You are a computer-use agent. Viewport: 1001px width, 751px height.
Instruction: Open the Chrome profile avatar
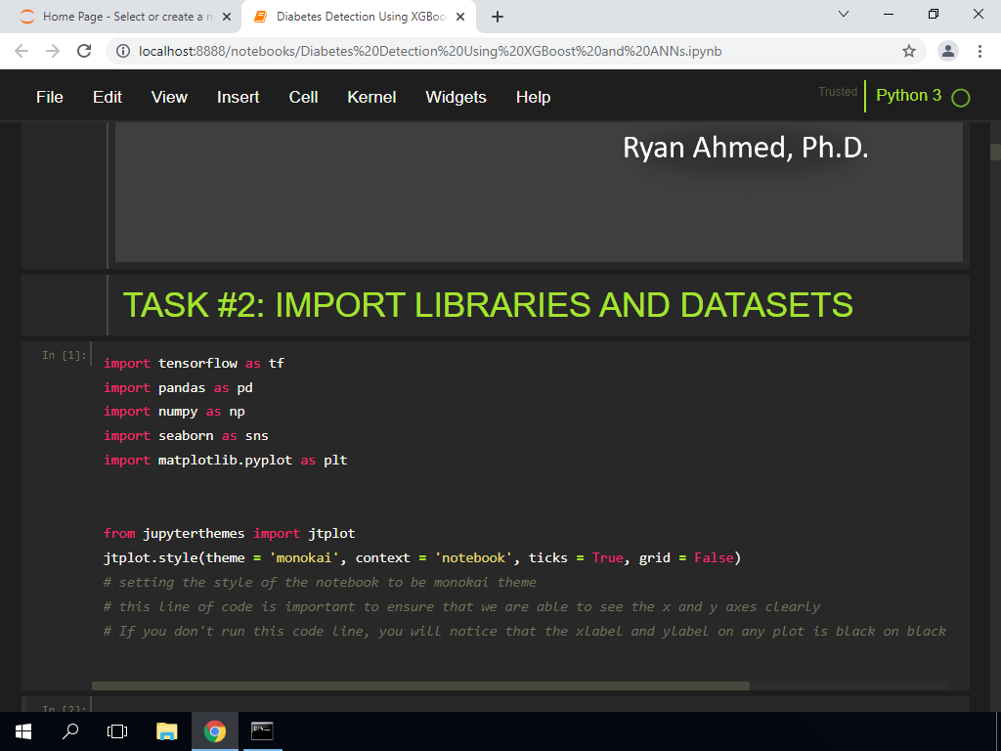(x=948, y=51)
